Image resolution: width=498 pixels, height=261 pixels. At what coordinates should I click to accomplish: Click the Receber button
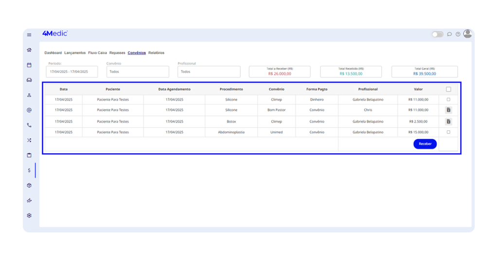click(x=425, y=144)
